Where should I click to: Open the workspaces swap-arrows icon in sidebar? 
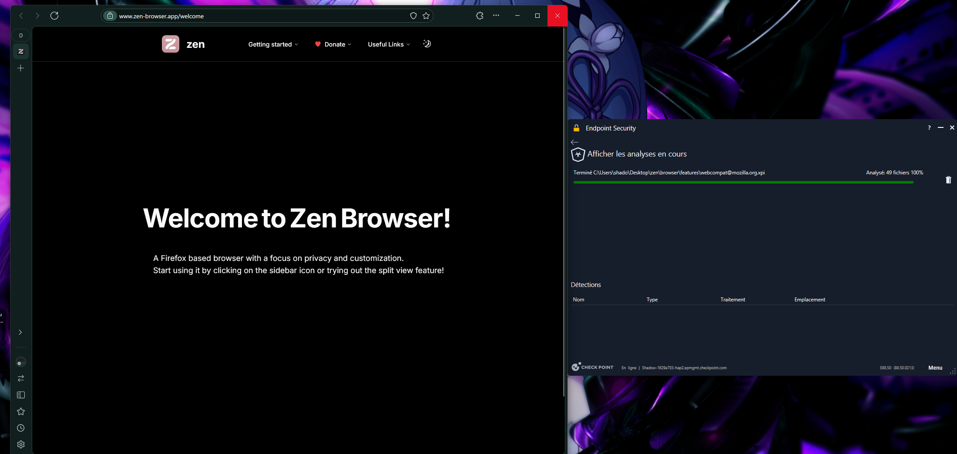[x=21, y=378]
